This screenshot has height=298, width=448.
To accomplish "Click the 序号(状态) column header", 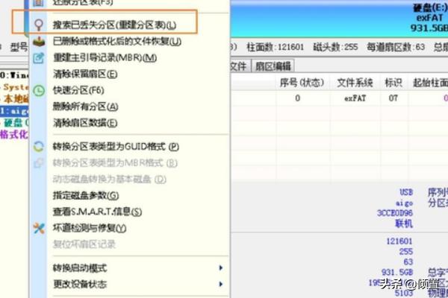I will point(302,83).
